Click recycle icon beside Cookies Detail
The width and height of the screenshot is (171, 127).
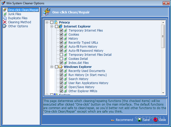tap(65, 59)
